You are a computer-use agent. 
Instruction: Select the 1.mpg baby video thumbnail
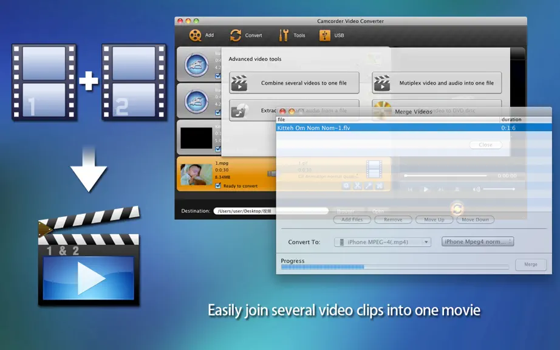coord(196,174)
